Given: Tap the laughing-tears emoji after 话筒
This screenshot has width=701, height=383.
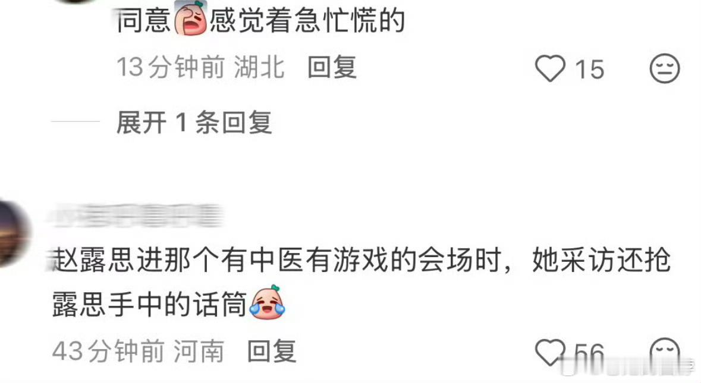Looking at the screenshot, I should pos(268,303).
